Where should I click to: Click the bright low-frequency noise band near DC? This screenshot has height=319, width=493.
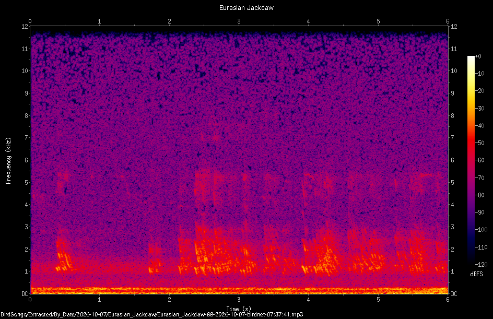point(239,290)
